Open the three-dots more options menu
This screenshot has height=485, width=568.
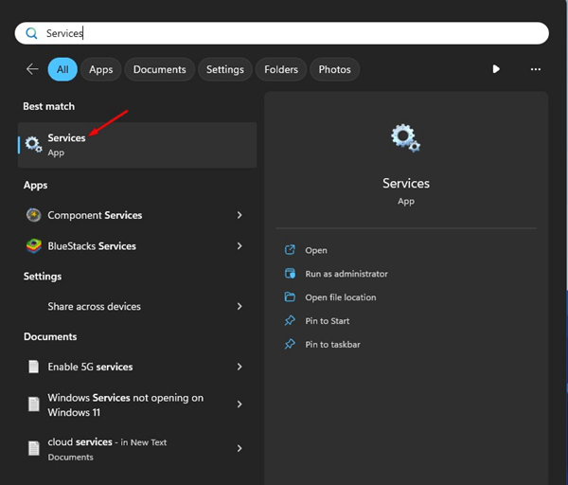pos(536,69)
